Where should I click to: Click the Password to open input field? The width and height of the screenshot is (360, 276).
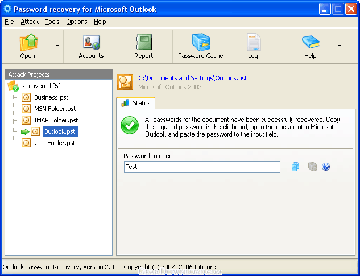[x=202, y=167]
